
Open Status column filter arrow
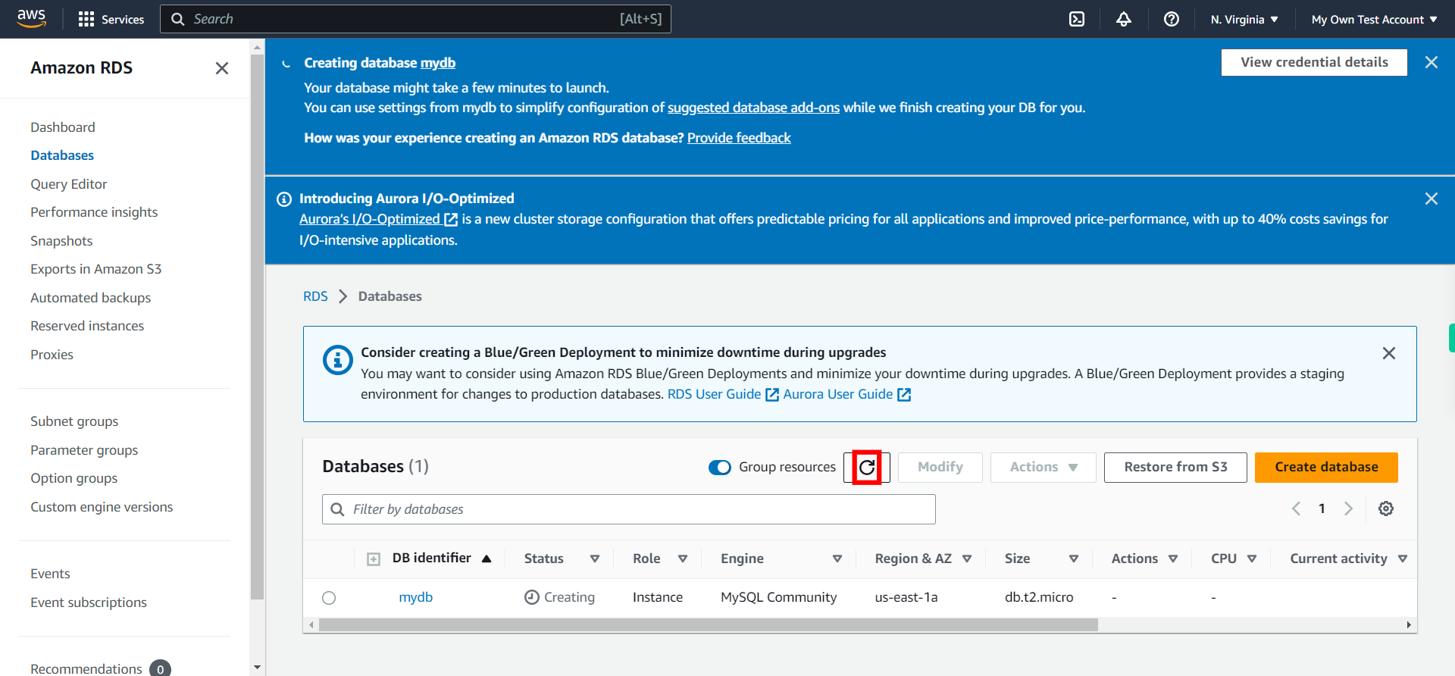[x=595, y=559]
